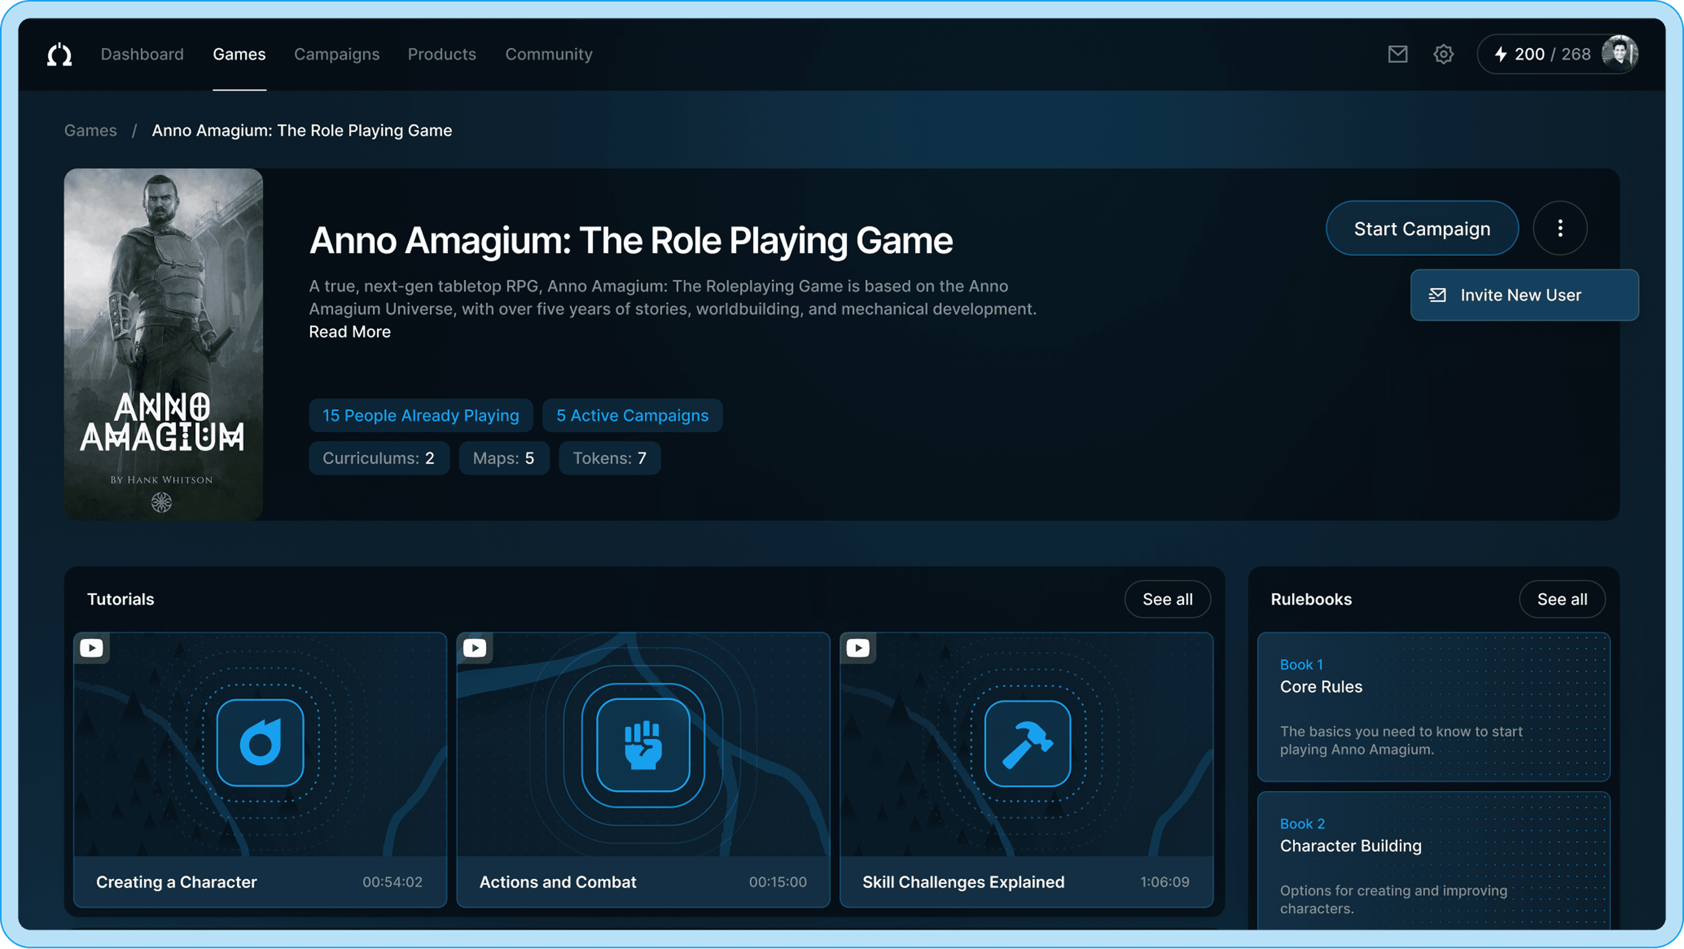Image resolution: width=1684 pixels, height=949 pixels.
Task: Click See all in Tutorials section
Action: point(1167,599)
